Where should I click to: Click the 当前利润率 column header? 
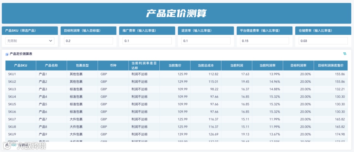pyautogui.click(x=267, y=65)
